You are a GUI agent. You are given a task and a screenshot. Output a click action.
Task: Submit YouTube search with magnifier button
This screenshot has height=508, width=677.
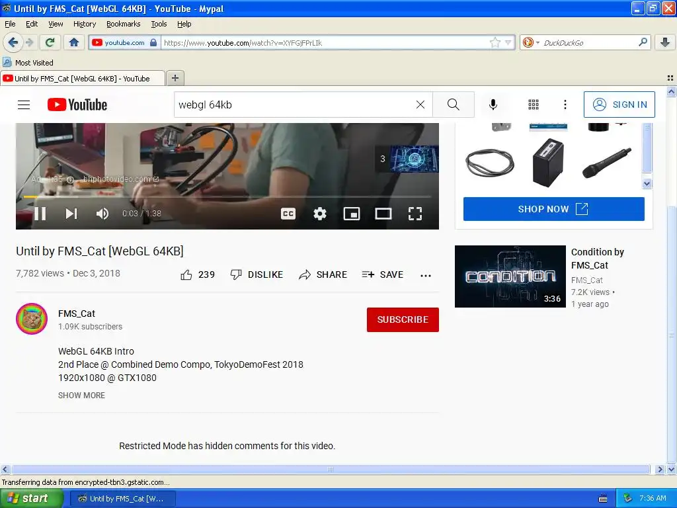click(x=454, y=105)
